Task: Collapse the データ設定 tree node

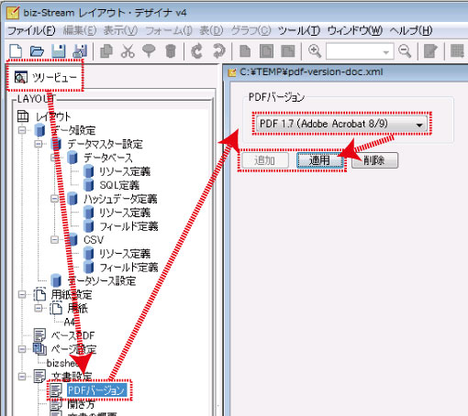Action: (22, 130)
